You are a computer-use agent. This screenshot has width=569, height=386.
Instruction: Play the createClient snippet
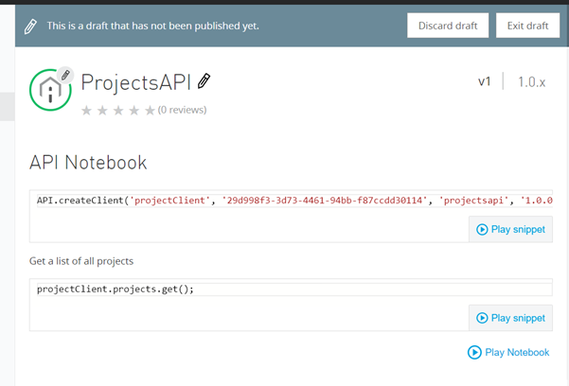510,229
